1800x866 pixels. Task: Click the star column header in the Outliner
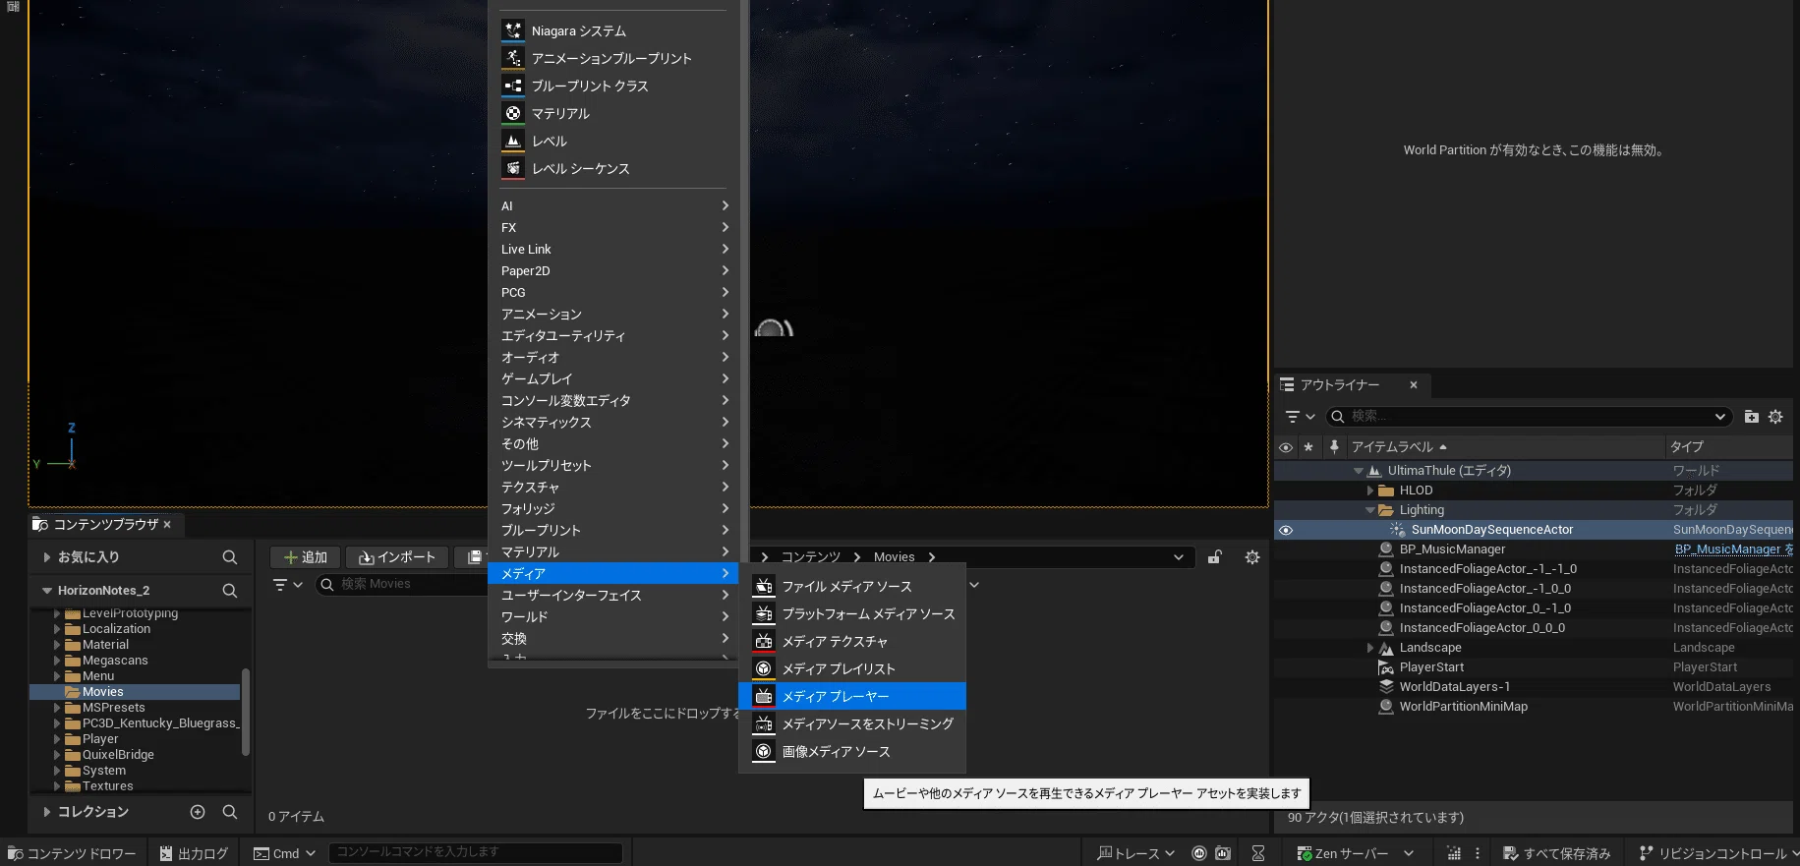(x=1308, y=447)
